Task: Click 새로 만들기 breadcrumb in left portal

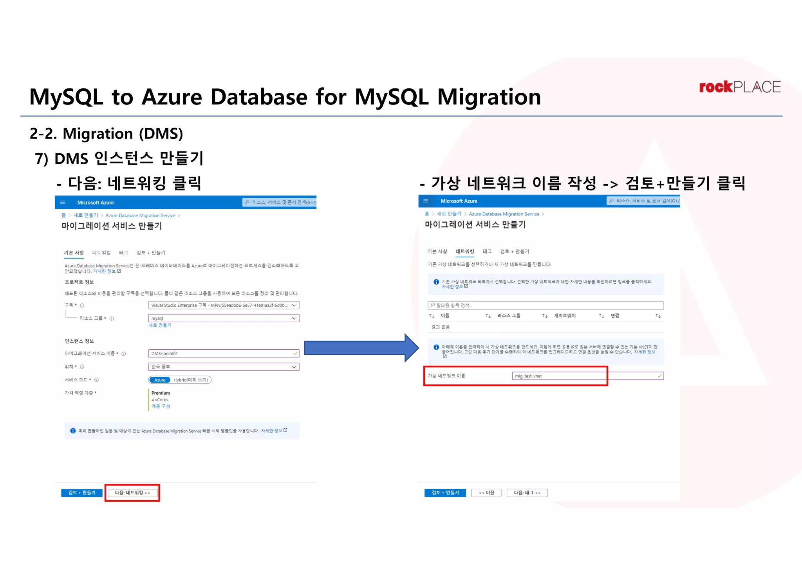Action: click(x=86, y=215)
